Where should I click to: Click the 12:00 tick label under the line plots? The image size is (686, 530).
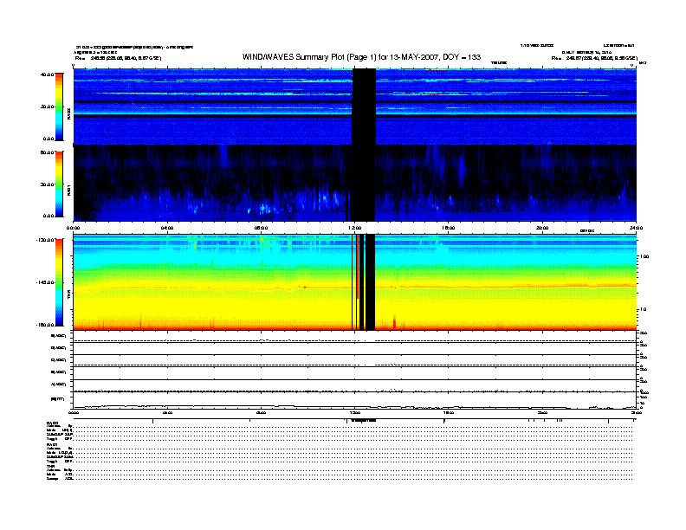(x=355, y=413)
